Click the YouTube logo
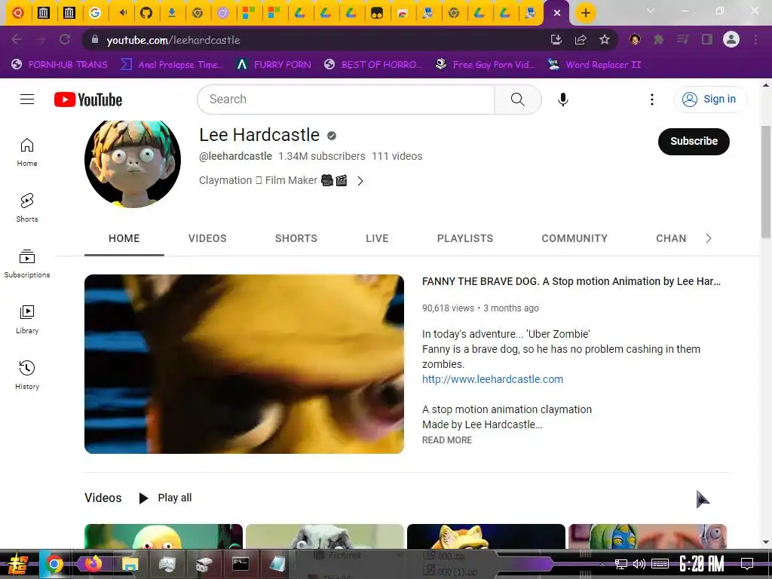This screenshot has width=772, height=579. coord(88,100)
